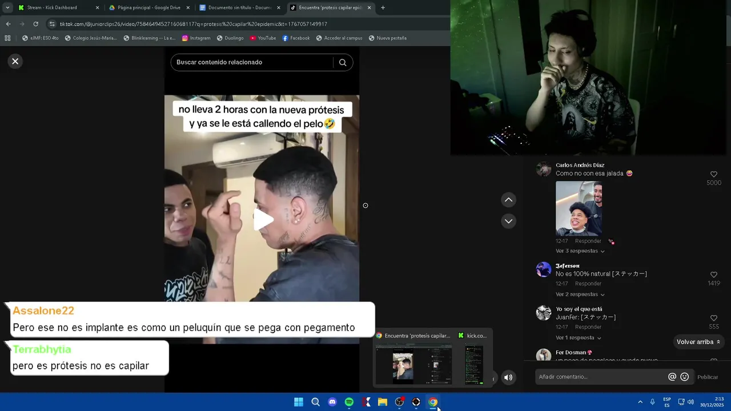The image size is (731, 411).
Task: Open 'eJMF: ESO 4to' bookmark
Action: coord(41,38)
